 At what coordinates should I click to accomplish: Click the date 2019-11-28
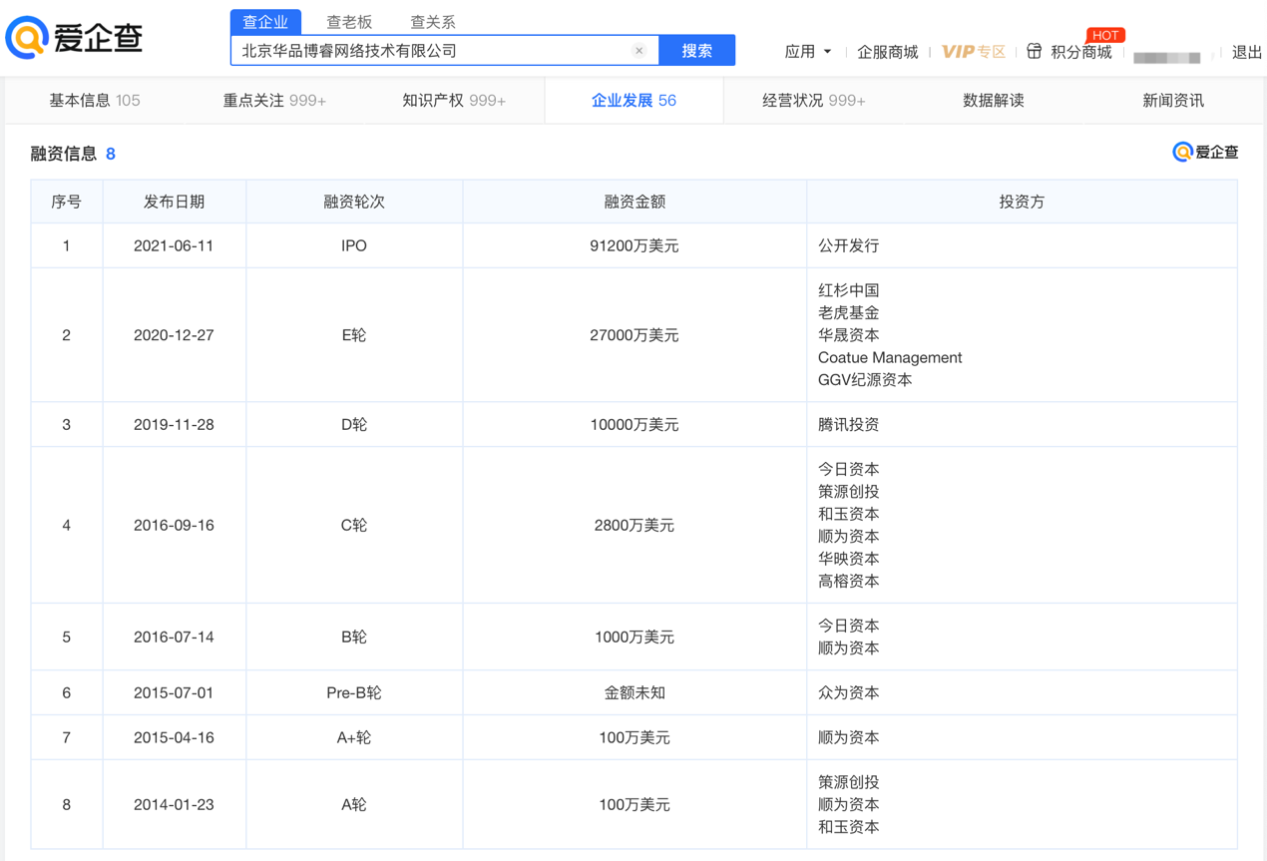pyautogui.click(x=174, y=425)
